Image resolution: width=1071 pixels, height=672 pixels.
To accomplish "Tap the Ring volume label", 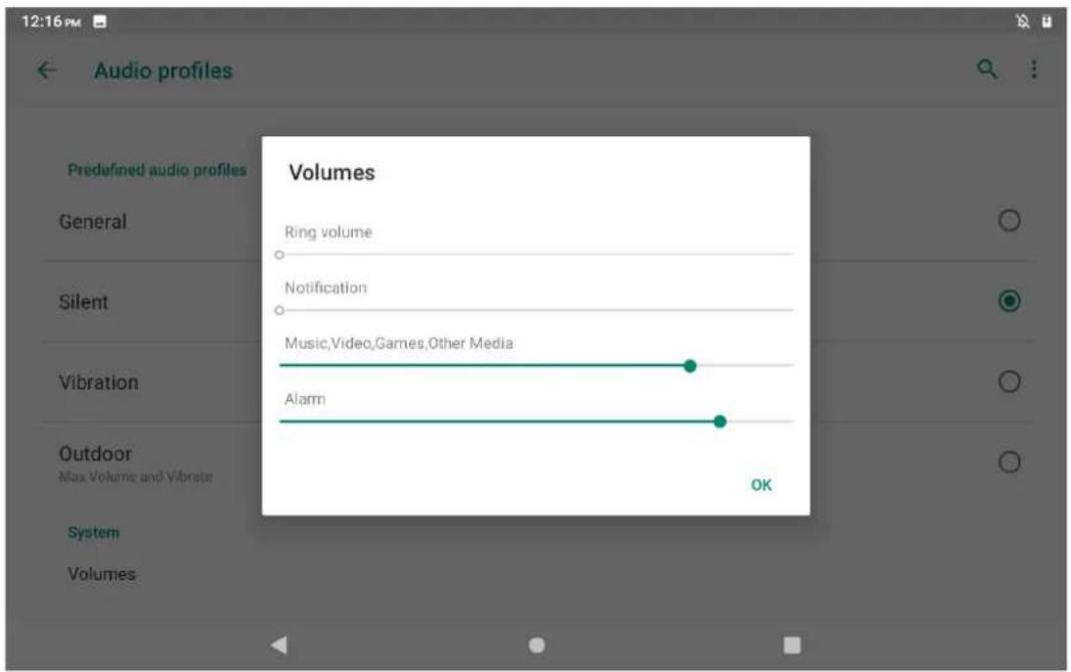I will pos(329,232).
